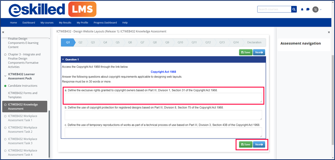Open Progress Dashboard menu item

(105, 23)
